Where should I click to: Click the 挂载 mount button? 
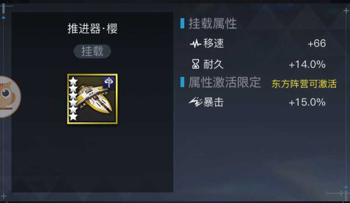pos(92,51)
